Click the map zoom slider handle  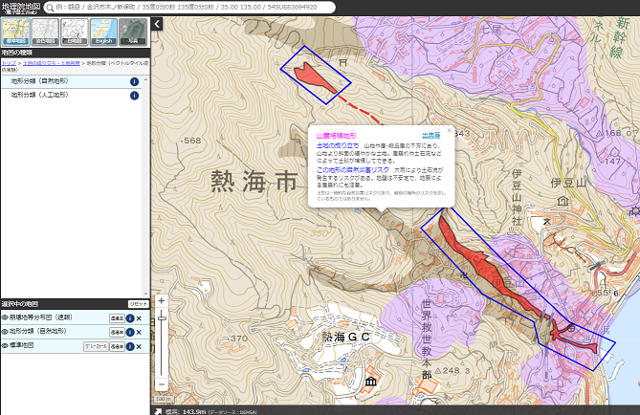162,317
